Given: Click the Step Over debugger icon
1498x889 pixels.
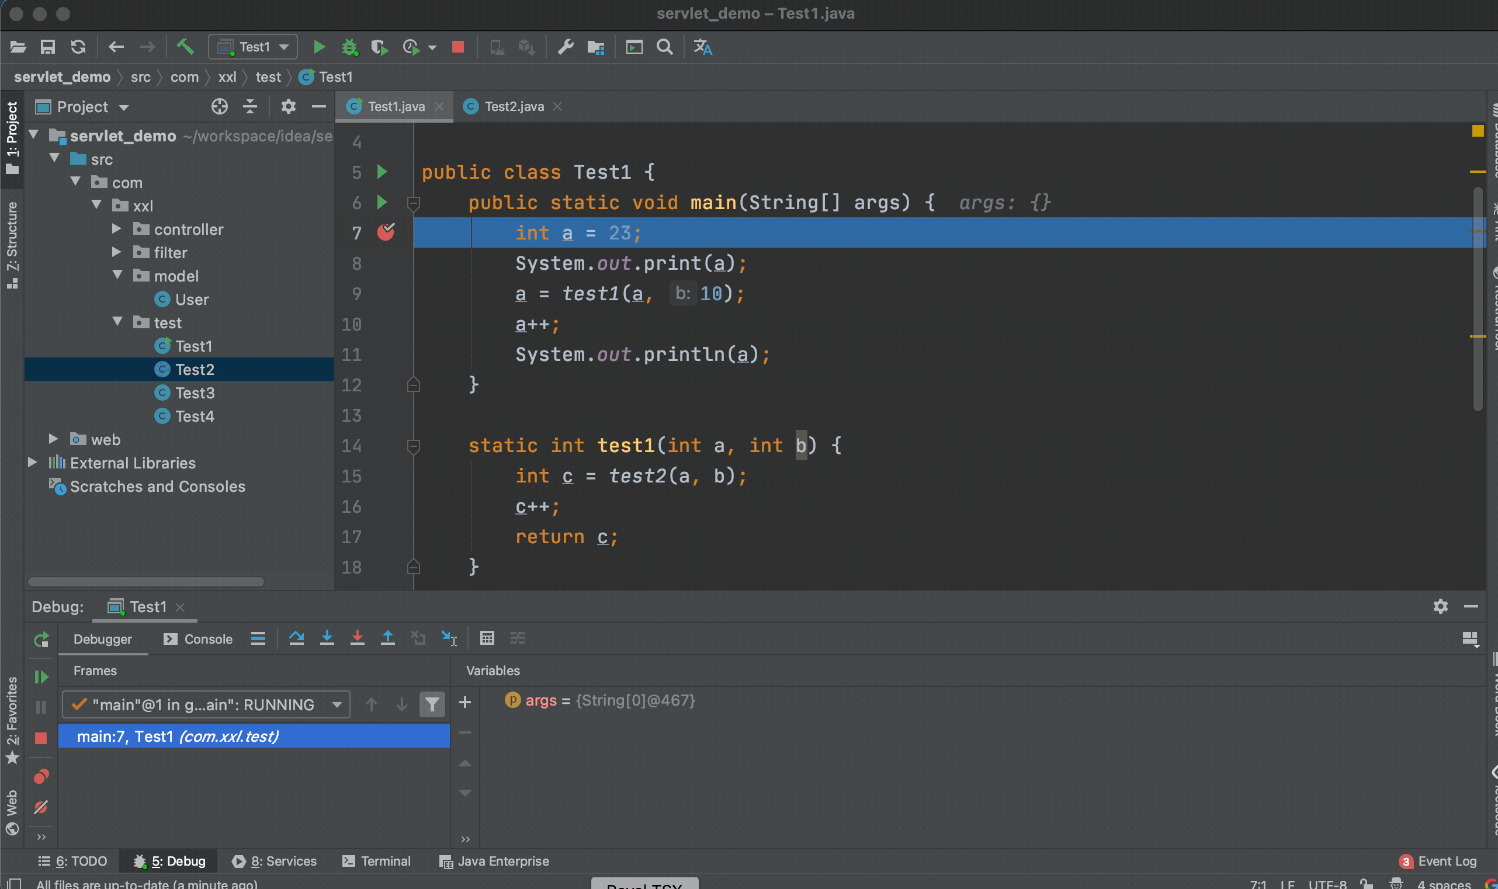Looking at the screenshot, I should pyautogui.click(x=294, y=638).
